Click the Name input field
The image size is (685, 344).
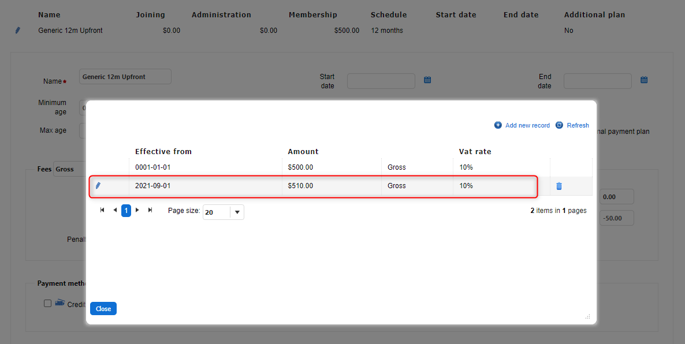point(125,77)
